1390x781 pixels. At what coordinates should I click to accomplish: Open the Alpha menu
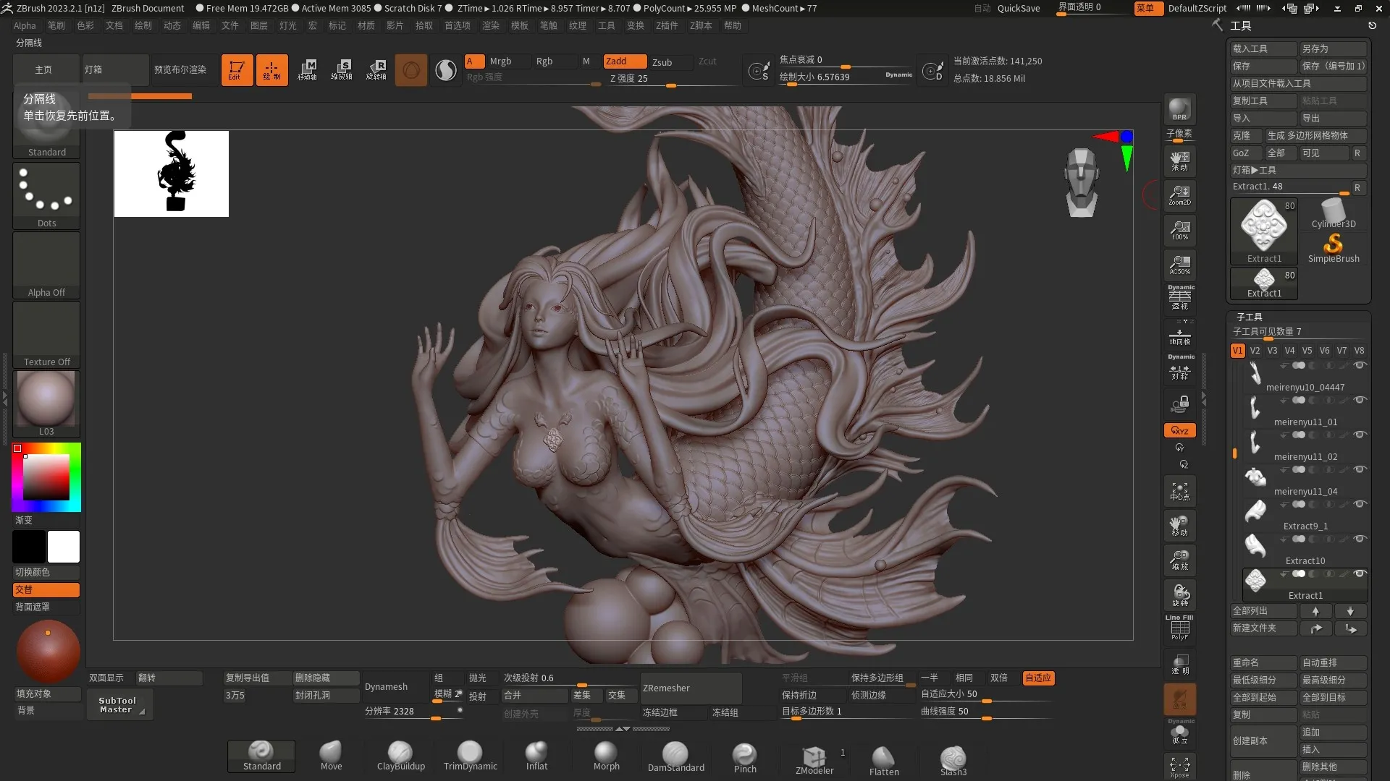point(24,25)
